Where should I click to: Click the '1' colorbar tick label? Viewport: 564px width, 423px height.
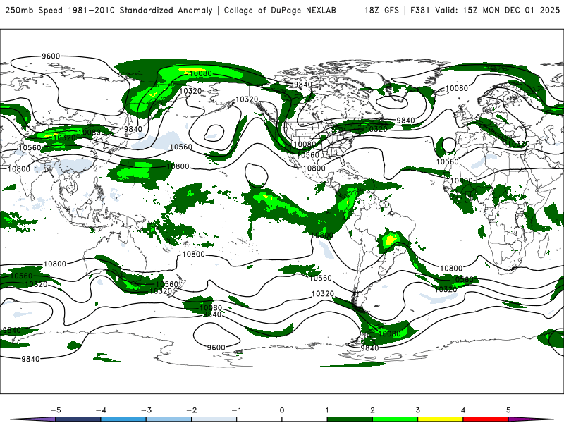click(x=327, y=410)
